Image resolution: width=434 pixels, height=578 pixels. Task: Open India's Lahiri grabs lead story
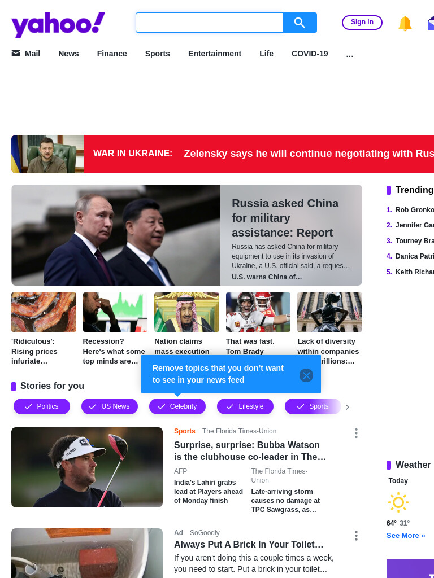[x=209, y=492]
